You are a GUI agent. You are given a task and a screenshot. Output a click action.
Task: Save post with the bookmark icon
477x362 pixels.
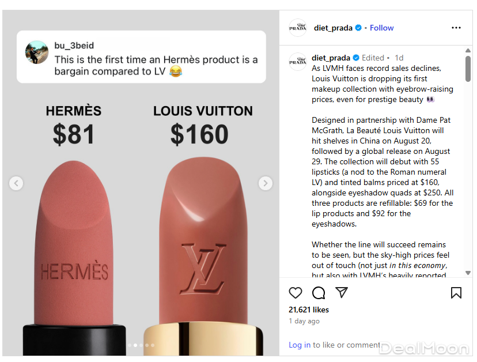tap(456, 293)
